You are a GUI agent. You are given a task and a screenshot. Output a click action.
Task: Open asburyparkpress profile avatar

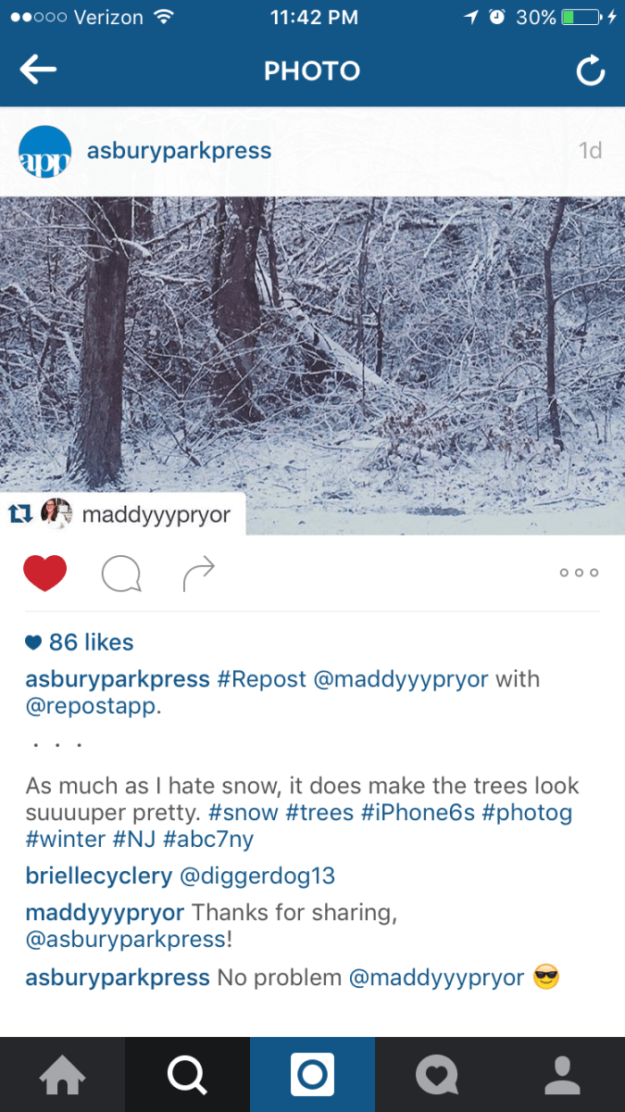tap(44, 152)
